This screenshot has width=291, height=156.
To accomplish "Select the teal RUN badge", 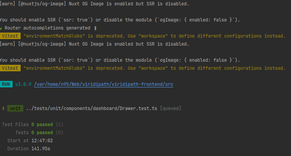I will coord(6,84).
